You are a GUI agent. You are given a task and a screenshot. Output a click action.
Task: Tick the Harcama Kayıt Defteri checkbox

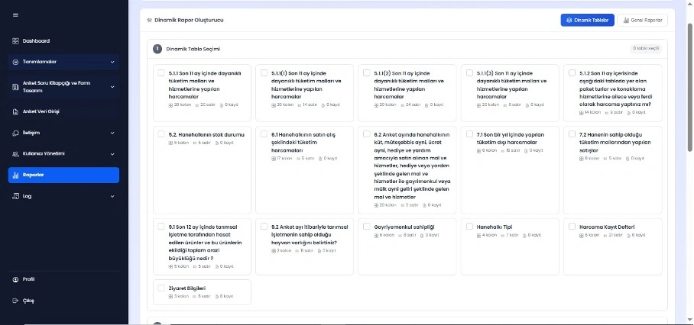(572, 226)
